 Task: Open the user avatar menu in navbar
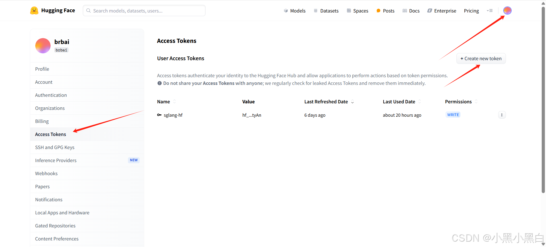[x=507, y=11]
